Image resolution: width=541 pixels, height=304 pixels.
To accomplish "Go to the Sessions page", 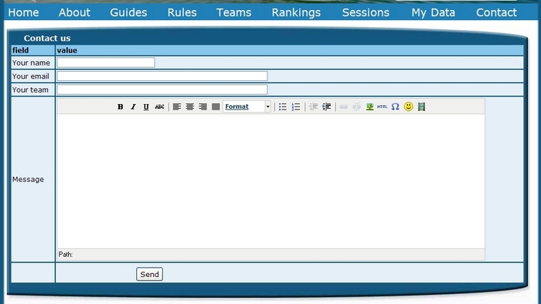I will pyautogui.click(x=366, y=12).
